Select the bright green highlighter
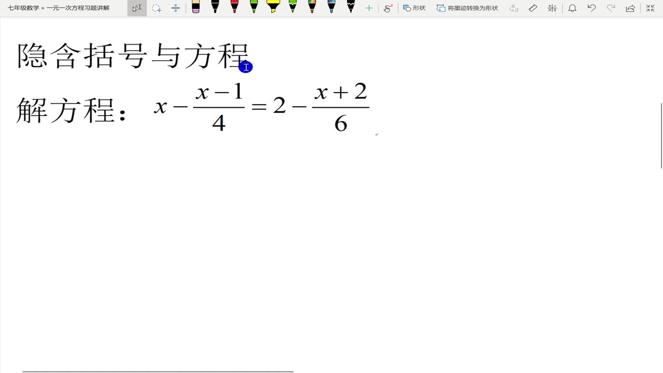This screenshot has width=663, height=373. (x=293, y=7)
